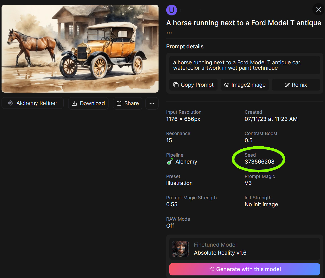Select the seed value 373566208
325x278 pixels.
click(x=259, y=162)
